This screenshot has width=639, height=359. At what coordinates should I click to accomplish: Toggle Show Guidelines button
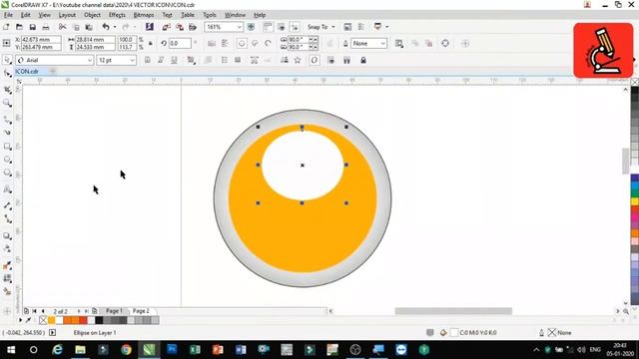(x=295, y=27)
